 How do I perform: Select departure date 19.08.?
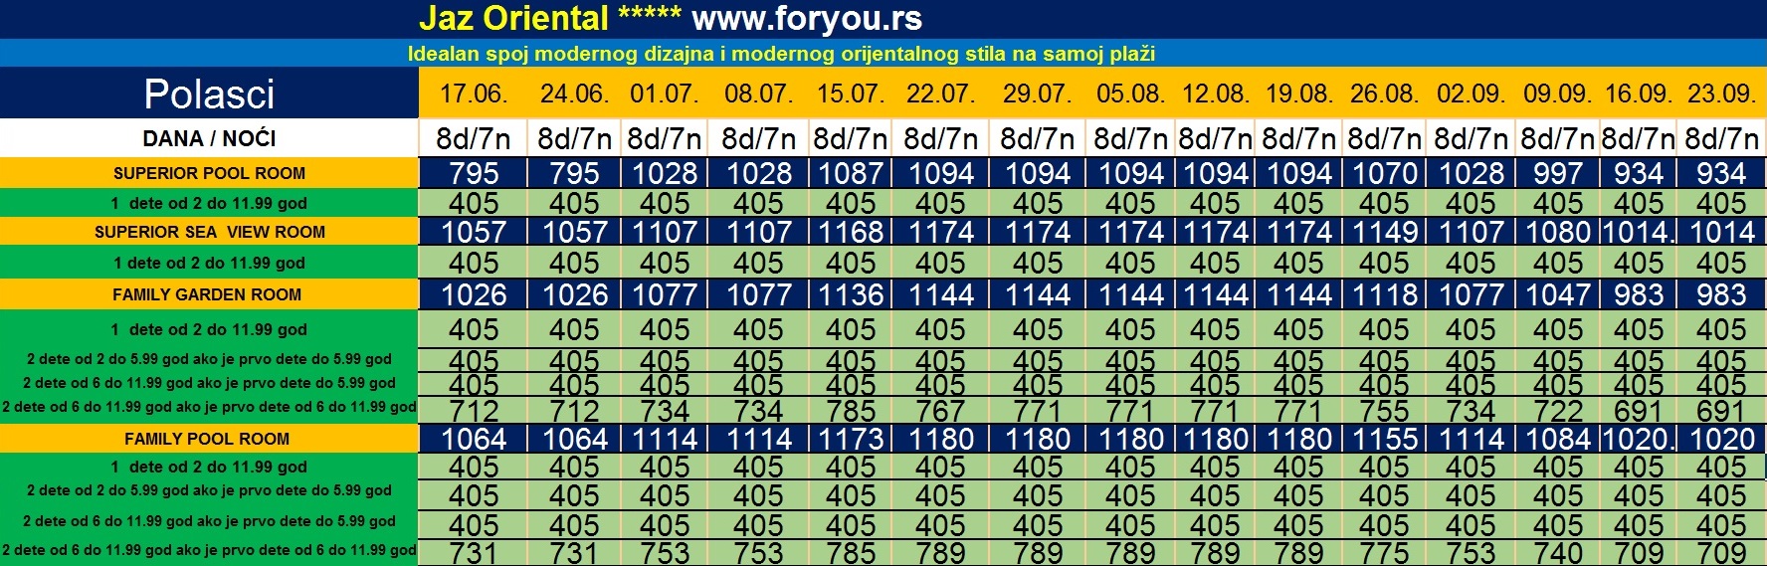[1298, 94]
